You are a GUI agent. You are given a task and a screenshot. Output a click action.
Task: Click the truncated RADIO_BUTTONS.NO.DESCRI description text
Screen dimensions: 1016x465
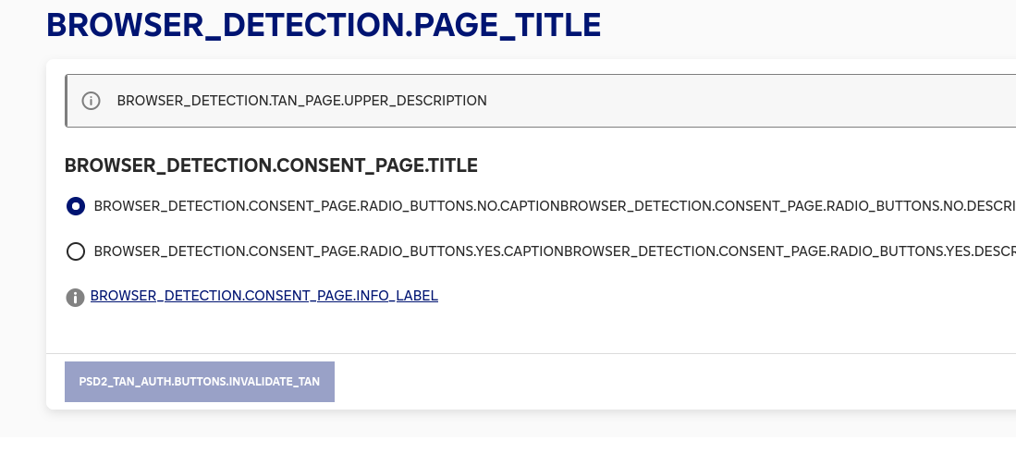[x=788, y=206]
